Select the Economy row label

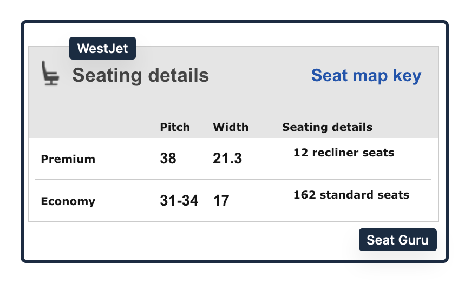(x=68, y=201)
